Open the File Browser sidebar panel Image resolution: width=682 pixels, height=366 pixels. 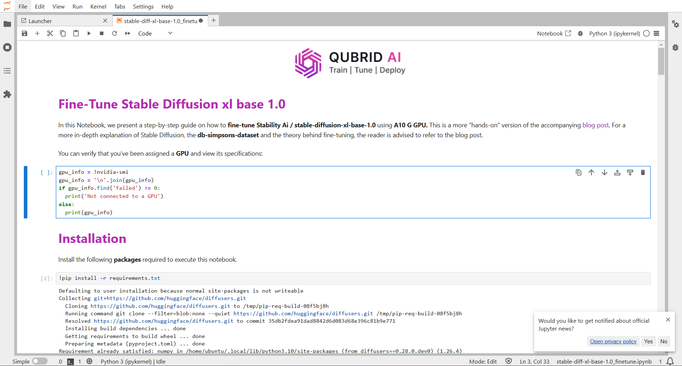tap(7, 24)
